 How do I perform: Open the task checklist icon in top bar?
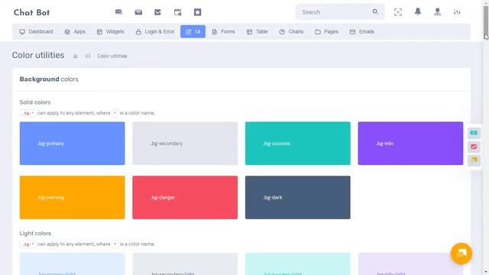tap(157, 12)
